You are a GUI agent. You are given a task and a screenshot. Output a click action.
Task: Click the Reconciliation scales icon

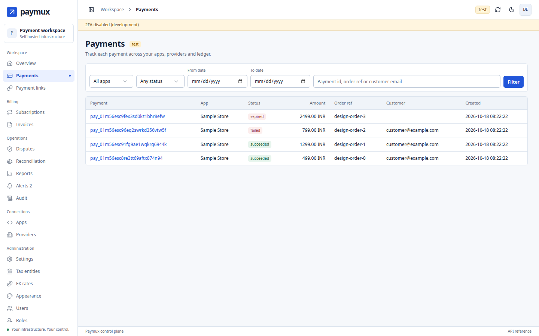tap(10, 161)
